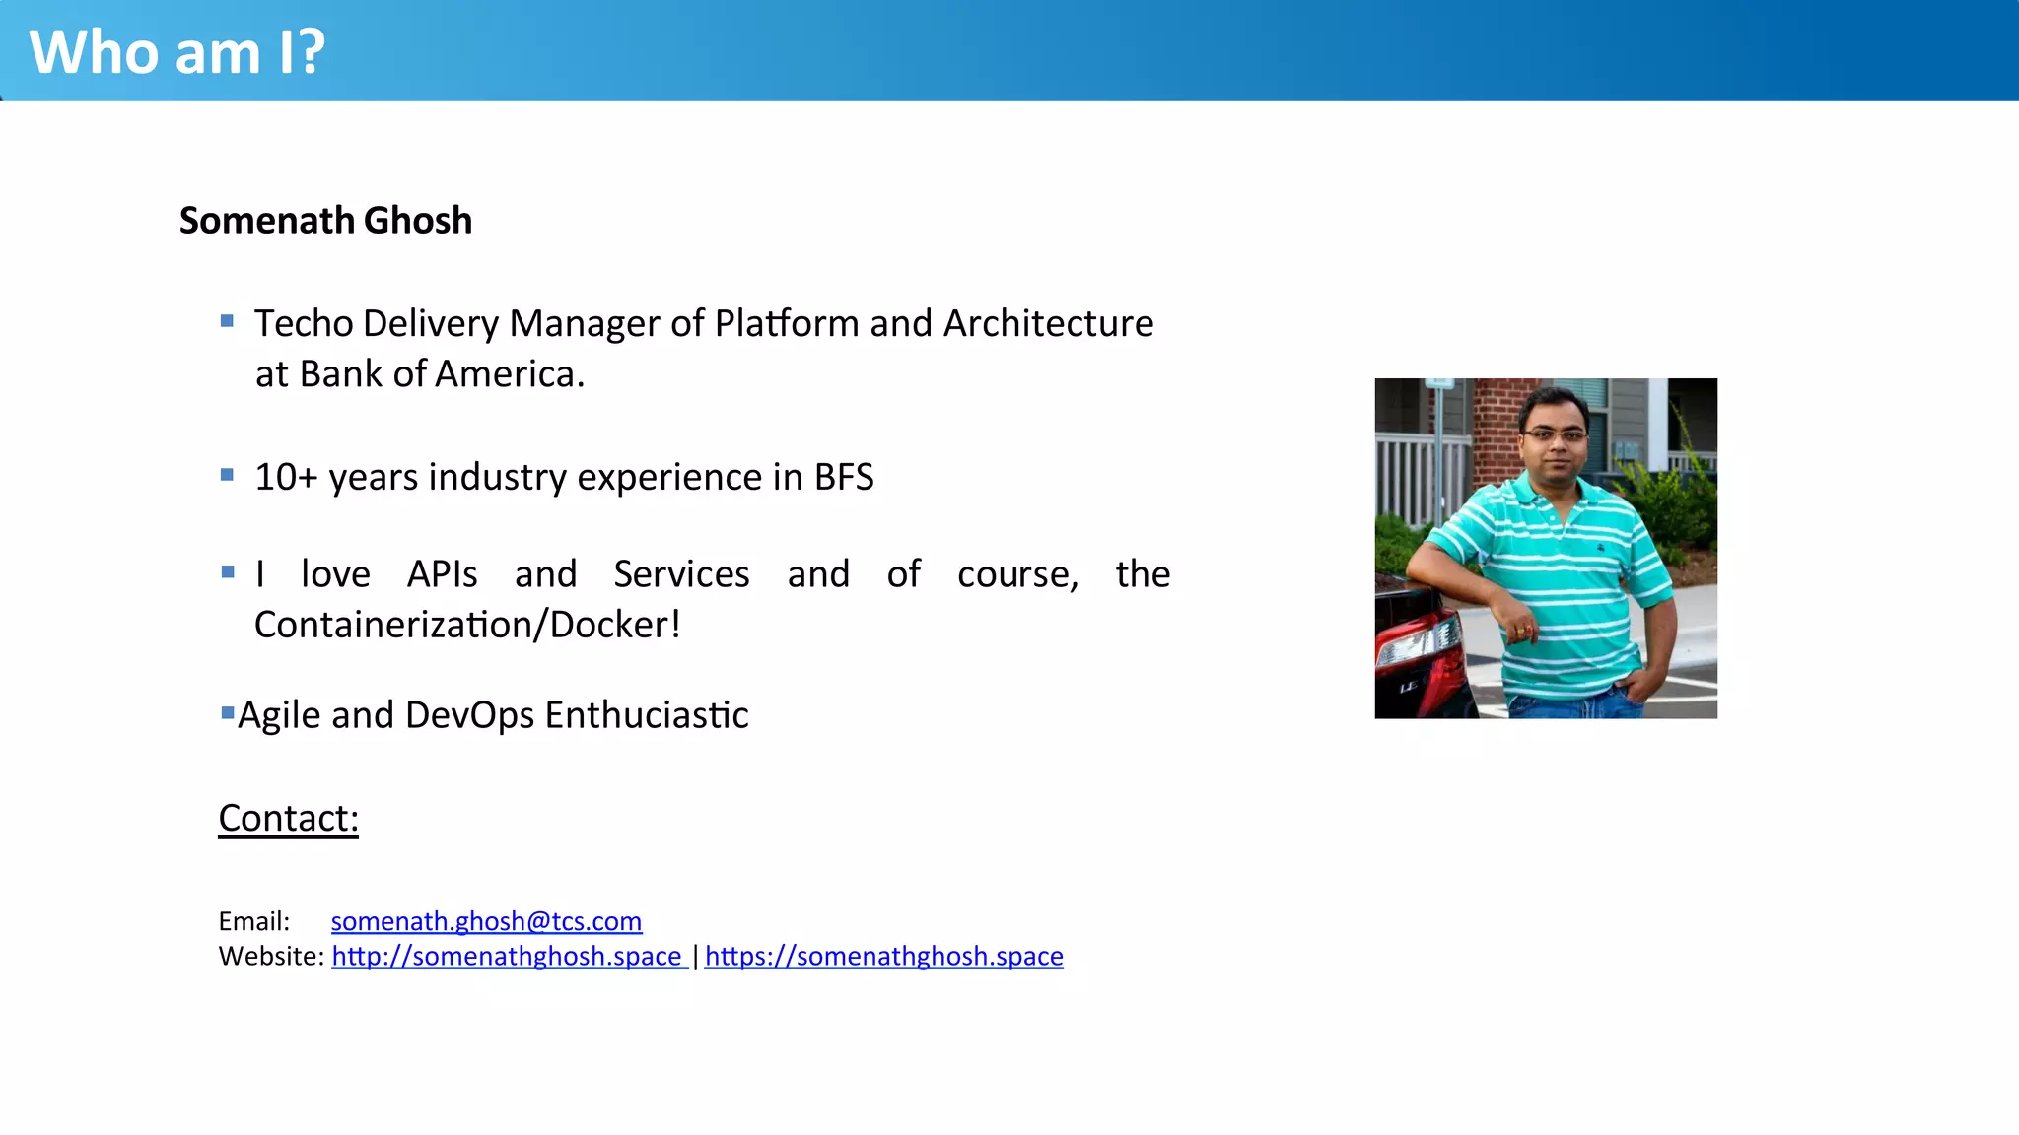
Task: Click the blue gradient header banner
Action: point(1183,51)
